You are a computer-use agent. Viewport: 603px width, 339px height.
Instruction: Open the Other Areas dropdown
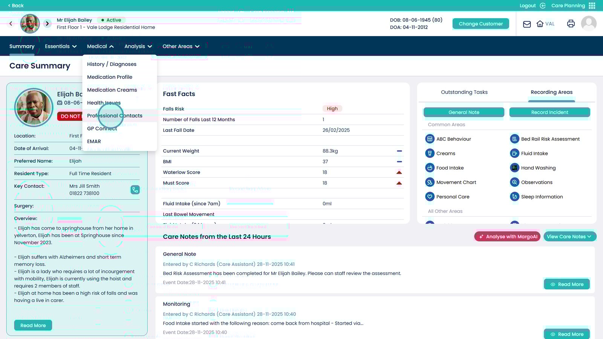(x=181, y=46)
